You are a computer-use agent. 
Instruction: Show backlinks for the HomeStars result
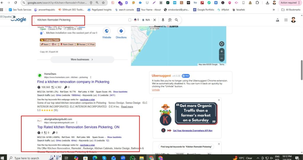coord(120,92)
